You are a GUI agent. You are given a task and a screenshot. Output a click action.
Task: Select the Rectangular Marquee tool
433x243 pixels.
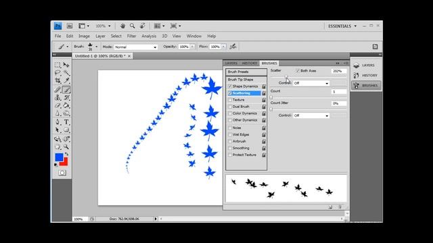click(x=58, y=65)
